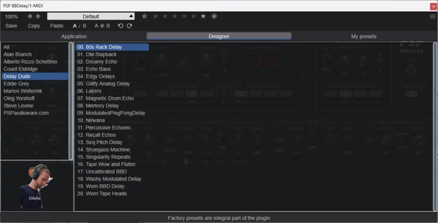438x223 pixels.
Task: Save the current preset
Action: pos(11,26)
